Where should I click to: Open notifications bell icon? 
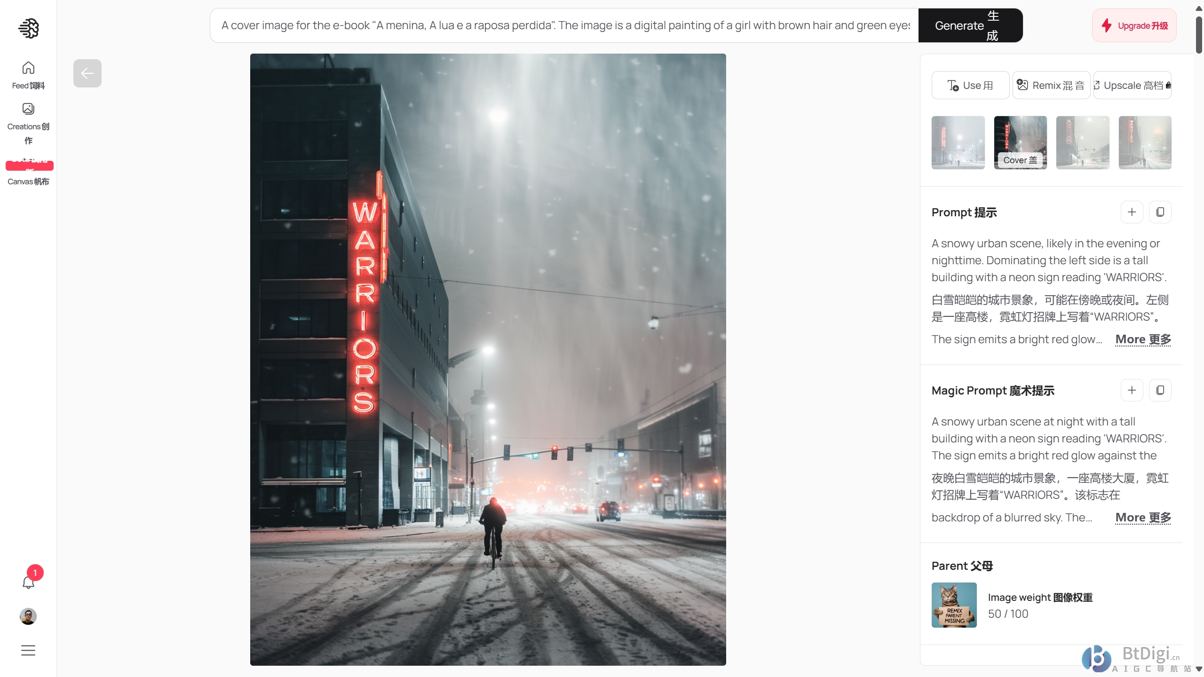pos(28,582)
